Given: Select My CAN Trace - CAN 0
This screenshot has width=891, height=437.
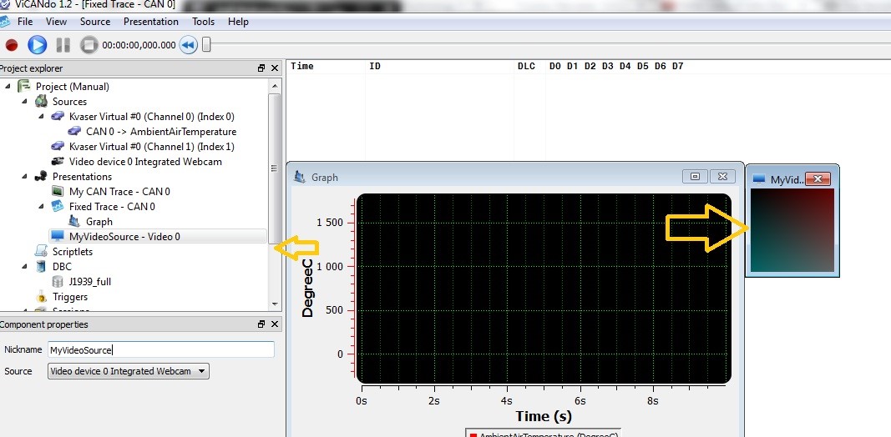Looking at the screenshot, I should point(119,191).
